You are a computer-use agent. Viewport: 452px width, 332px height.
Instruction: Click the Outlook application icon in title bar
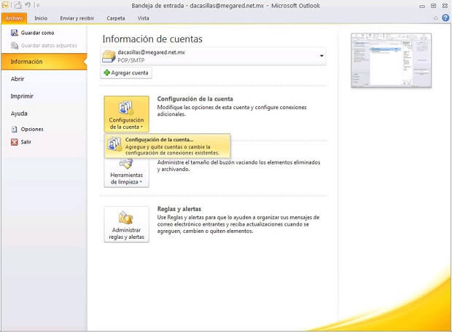pos(5,4)
